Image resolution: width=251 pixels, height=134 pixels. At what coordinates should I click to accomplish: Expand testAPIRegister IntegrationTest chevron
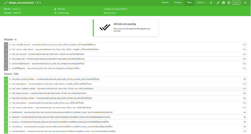point(10,68)
